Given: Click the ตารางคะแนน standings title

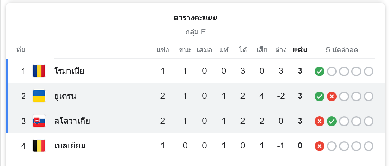Looking at the screenshot, I should pos(196,18).
